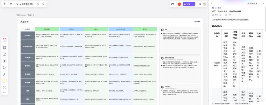This screenshot has height=105, width=266.
Task: Select the Sticky note tool
Action: 4,81
